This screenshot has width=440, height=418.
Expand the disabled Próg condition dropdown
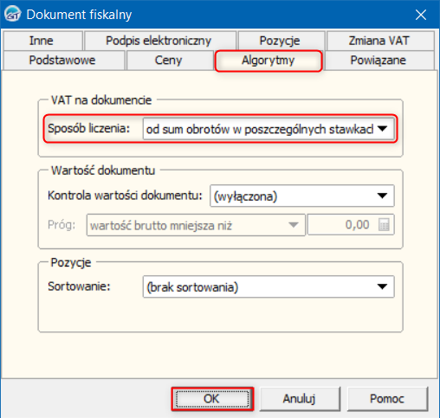[x=196, y=225]
